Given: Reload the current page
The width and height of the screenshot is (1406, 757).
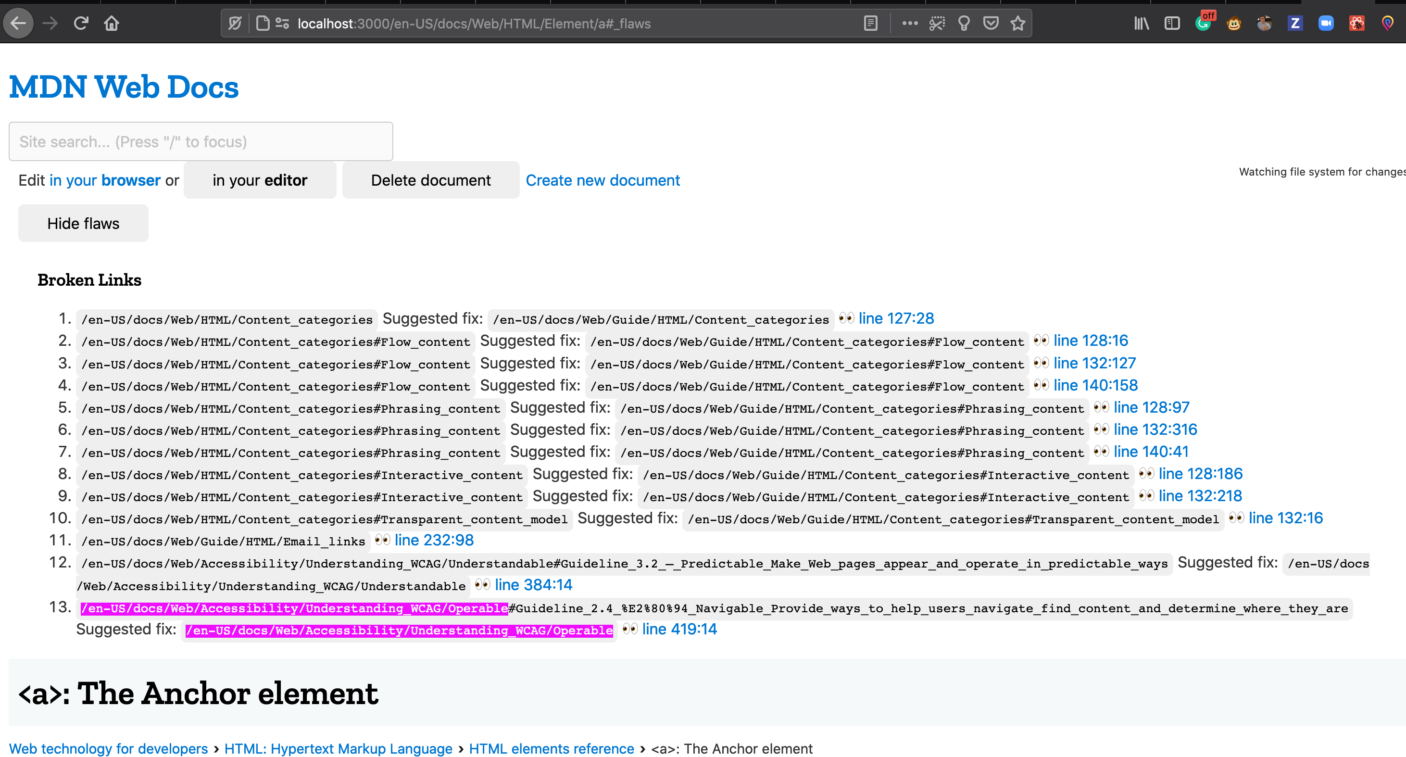Looking at the screenshot, I should 81,24.
